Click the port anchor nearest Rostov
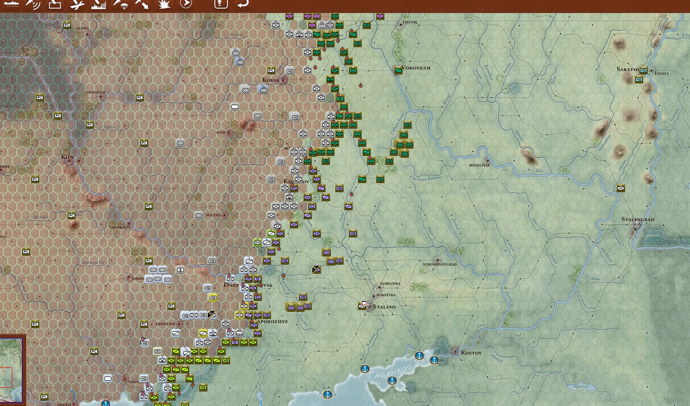This screenshot has width=690, height=406. coord(434,360)
